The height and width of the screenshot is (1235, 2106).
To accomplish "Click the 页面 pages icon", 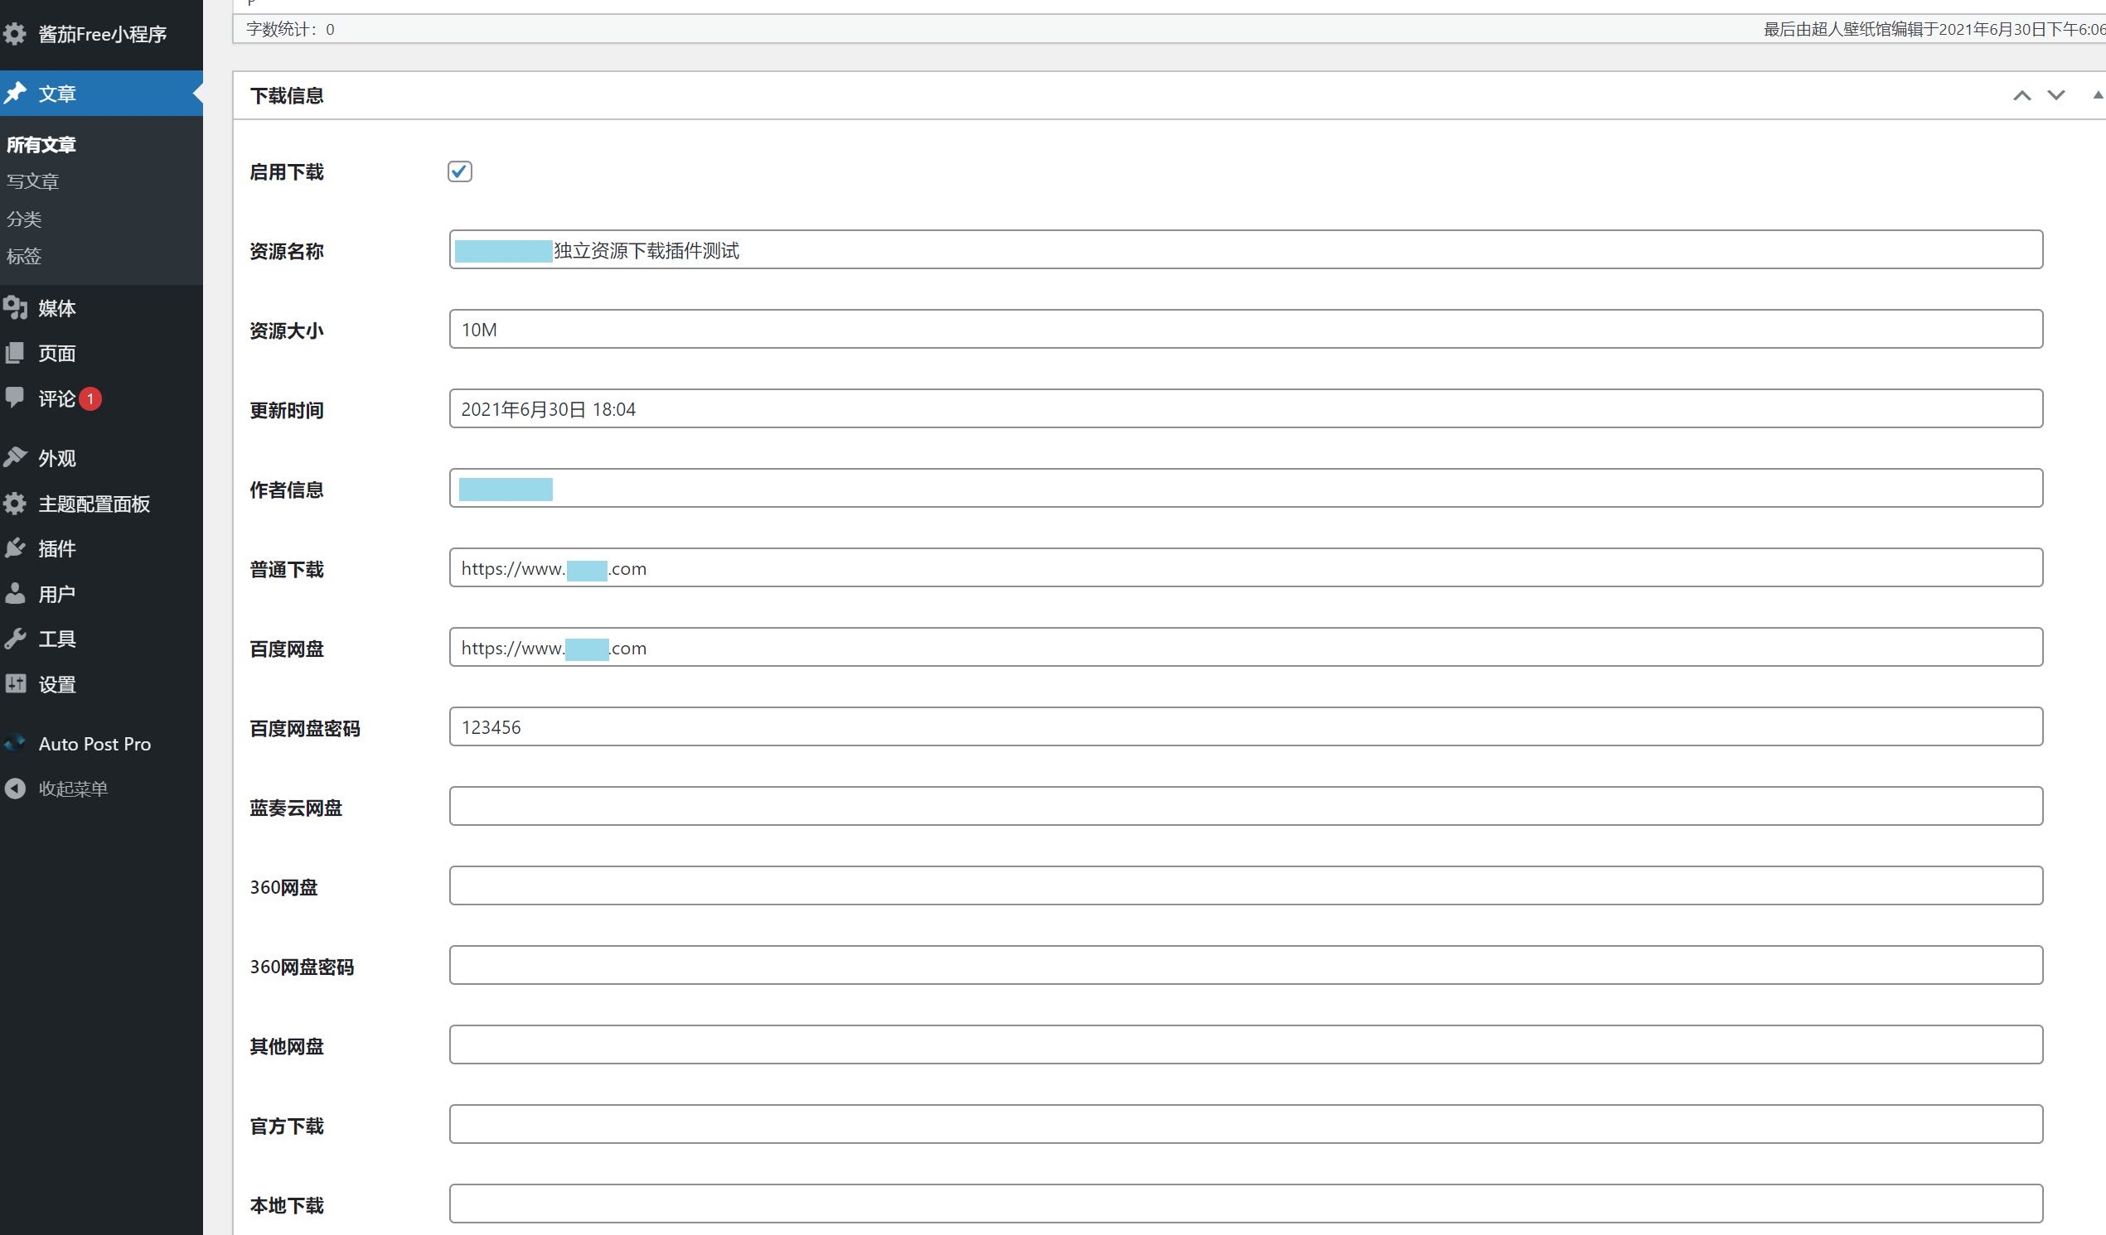I will click(x=15, y=353).
